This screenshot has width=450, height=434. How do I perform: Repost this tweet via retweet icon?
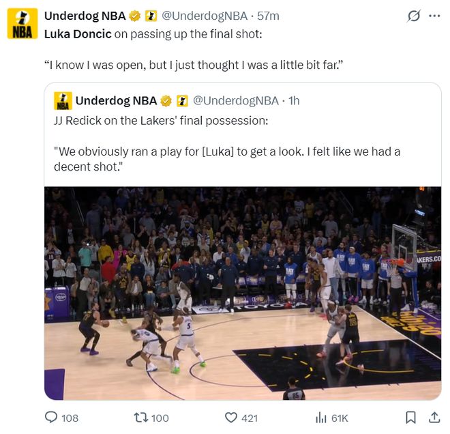pyautogui.click(x=140, y=418)
